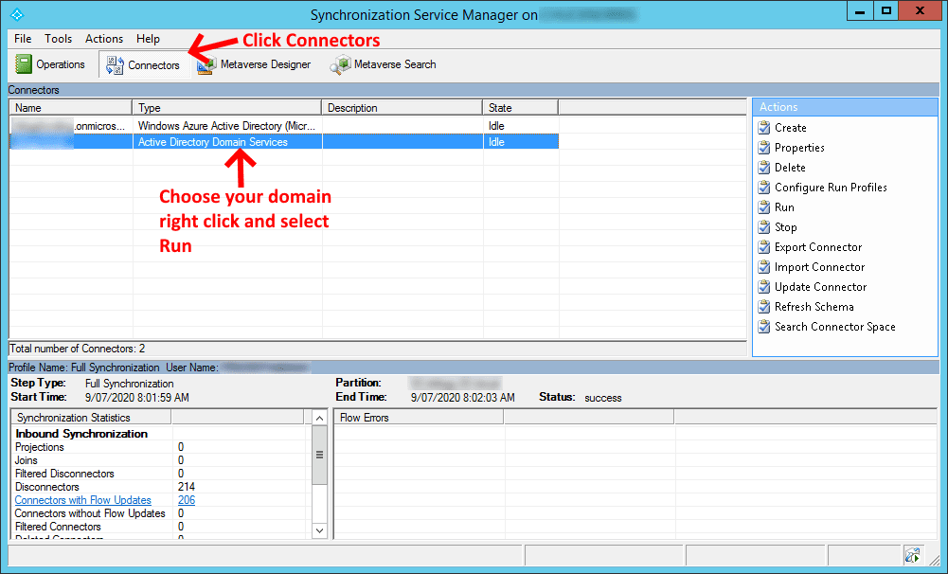The width and height of the screenshot is (948, 574).
Task: Select Run in Actions pane
Action: click(x=784, y=207)
